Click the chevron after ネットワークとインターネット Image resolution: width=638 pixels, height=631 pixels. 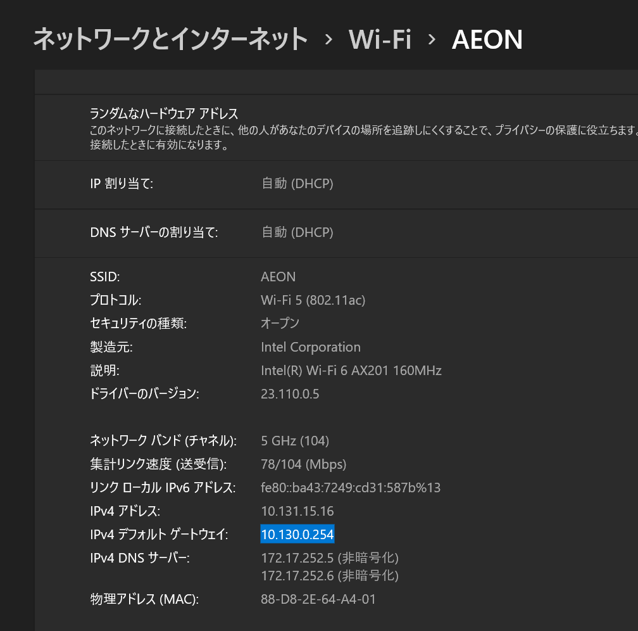(328, 40)
